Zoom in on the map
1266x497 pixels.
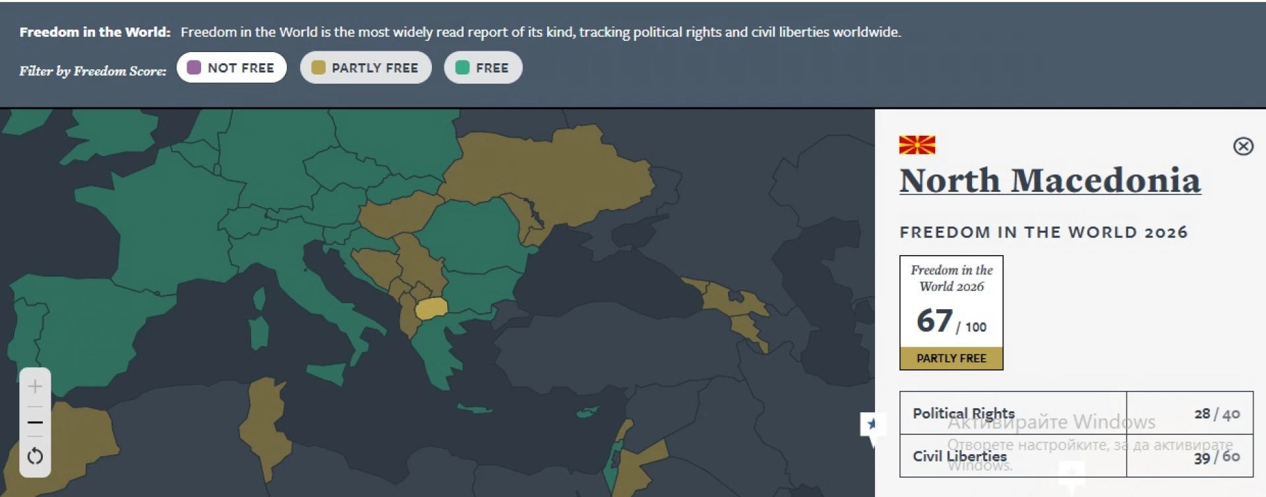coord(35,386)
